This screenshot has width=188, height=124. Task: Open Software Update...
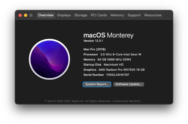point(129,84)
